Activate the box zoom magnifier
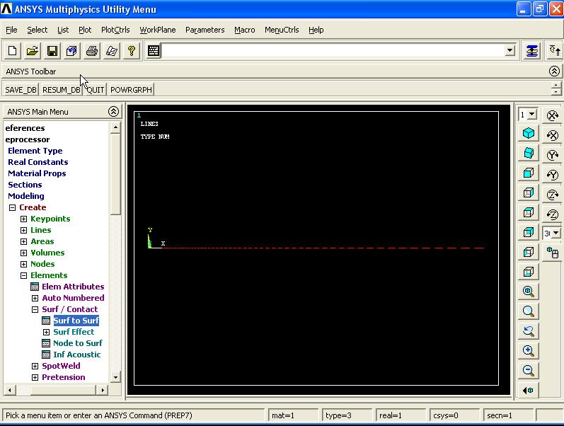 (529, 311)
